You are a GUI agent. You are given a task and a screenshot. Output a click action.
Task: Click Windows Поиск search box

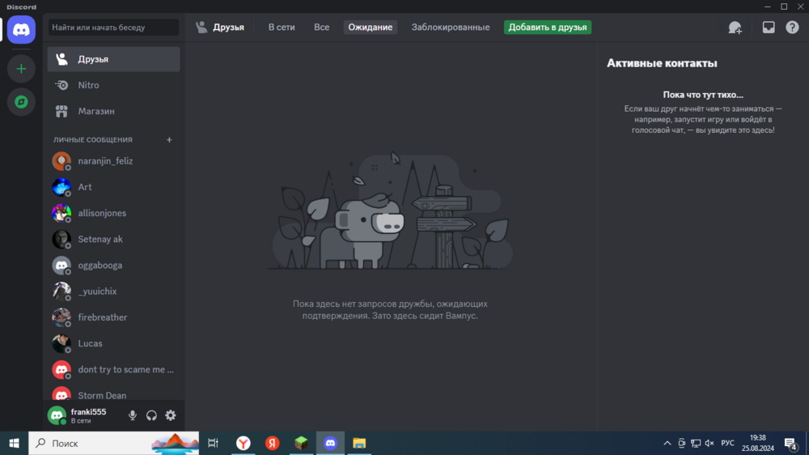coord(113,443)
